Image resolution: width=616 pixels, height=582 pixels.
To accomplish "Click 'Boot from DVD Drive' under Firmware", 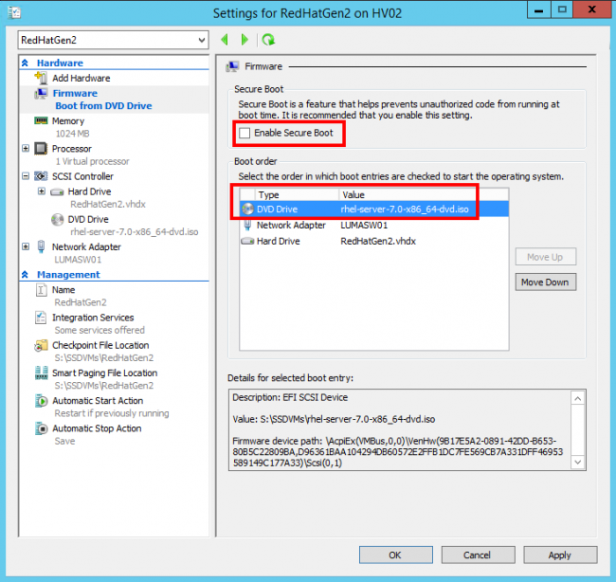I will [x=103, y=106].
